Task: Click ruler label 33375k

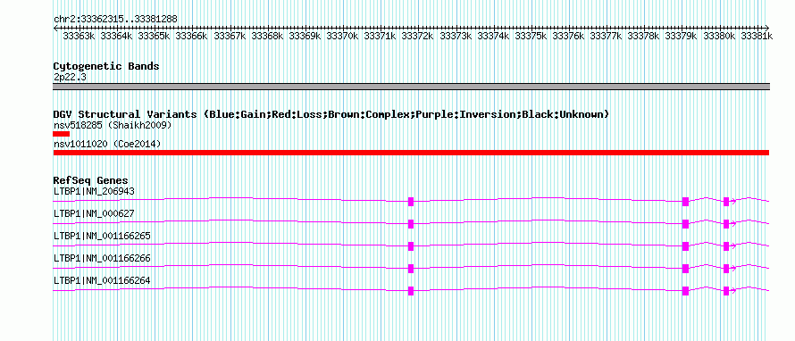Action: tap(531, 36)
